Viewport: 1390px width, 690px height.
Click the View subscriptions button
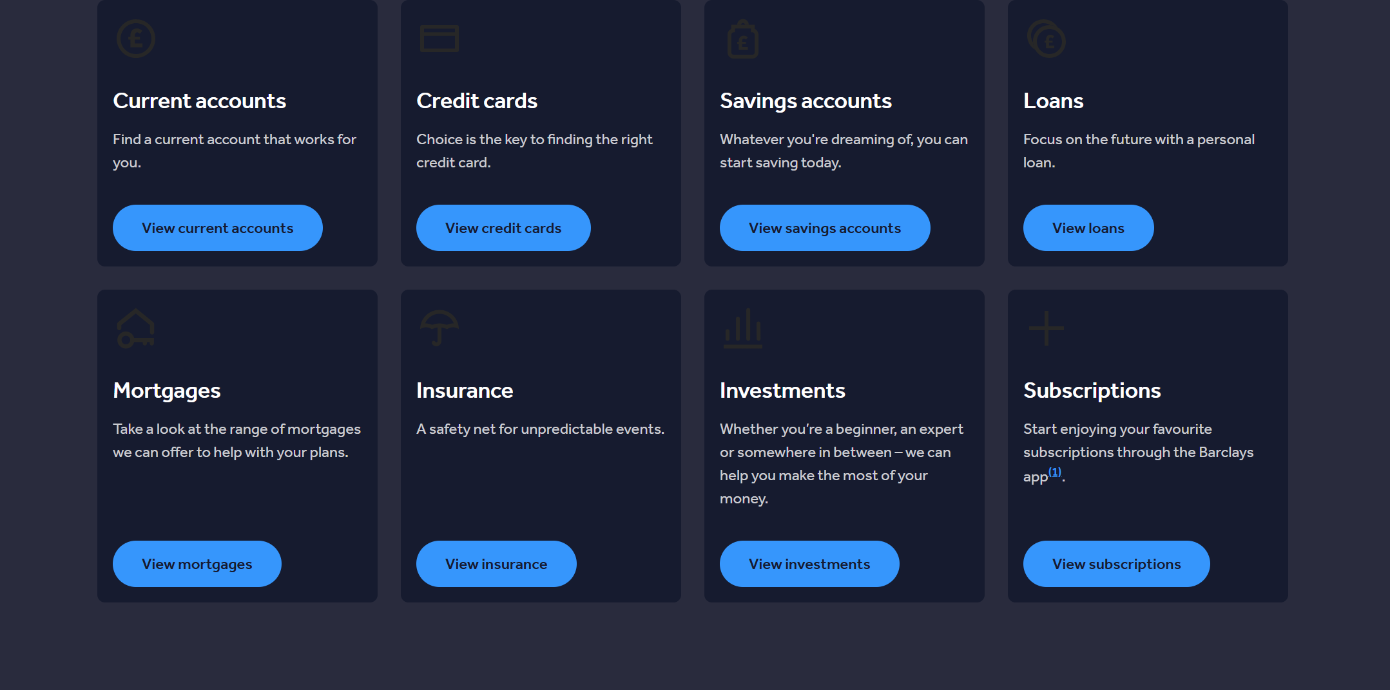pos(1117,564)
